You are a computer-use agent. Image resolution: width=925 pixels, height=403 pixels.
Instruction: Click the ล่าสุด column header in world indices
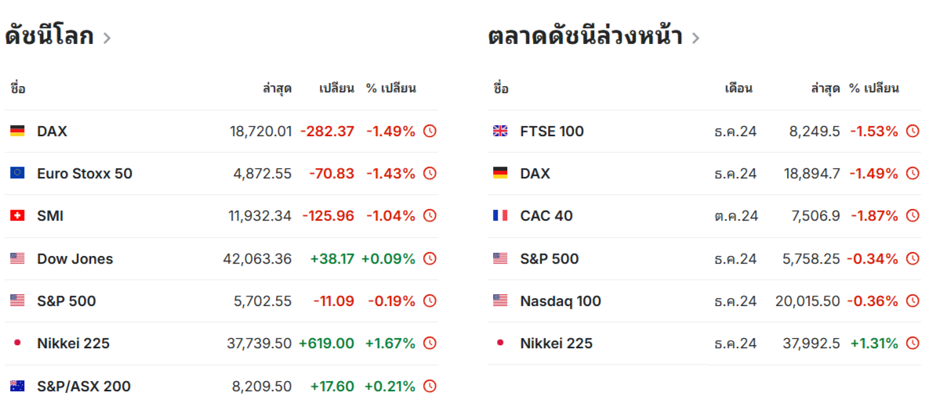point(277,88)
